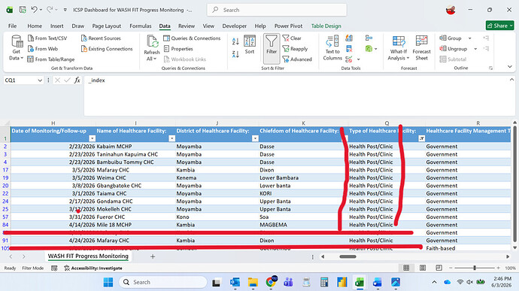Select WASH FIT Progress Monitoring sheet tab
519x291 pixels.
88,256
